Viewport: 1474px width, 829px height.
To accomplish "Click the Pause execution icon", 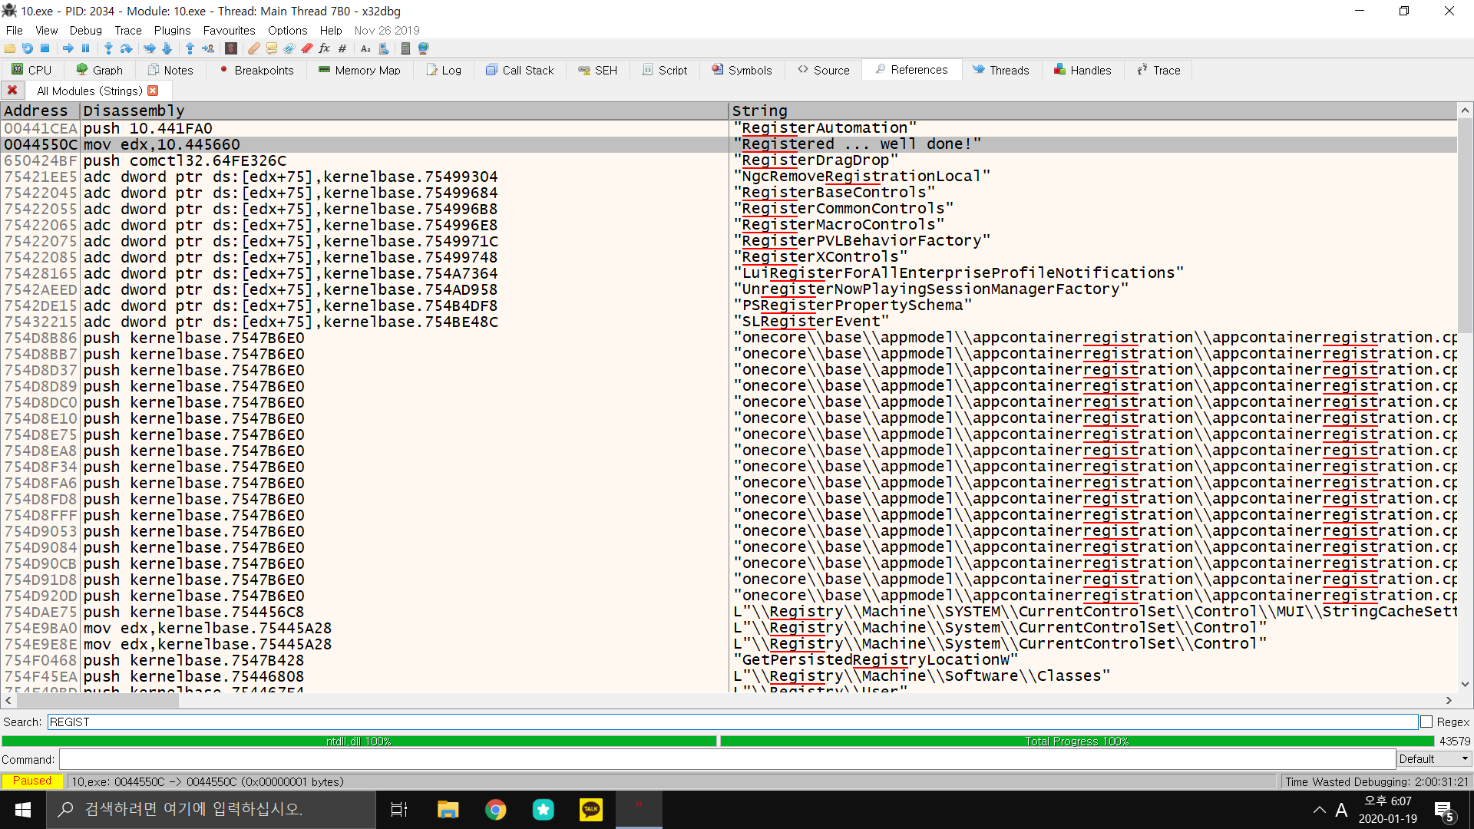I will pyautogui.click(x=86, y=48).
